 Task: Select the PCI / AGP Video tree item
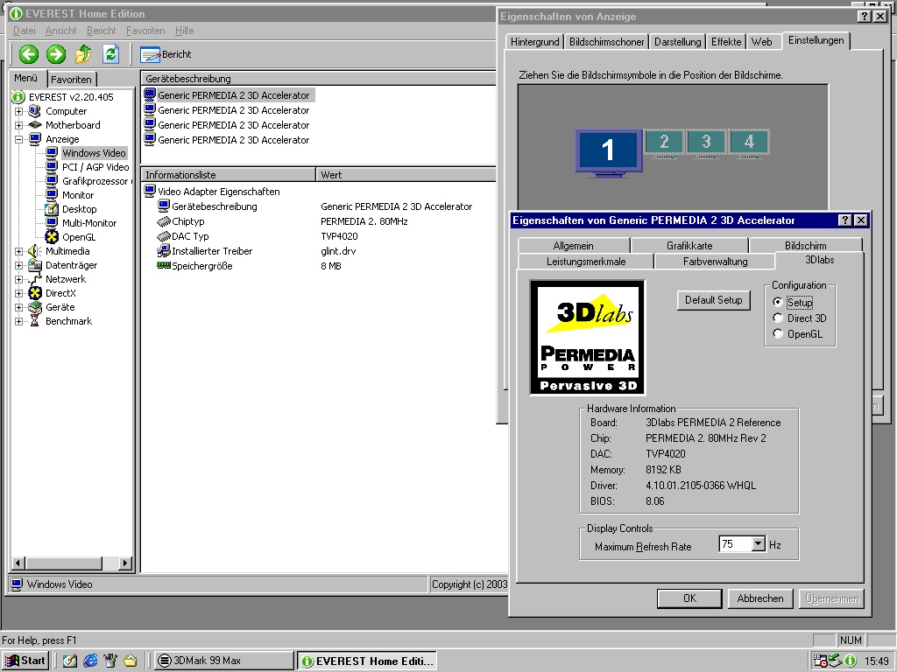[95, 167]
